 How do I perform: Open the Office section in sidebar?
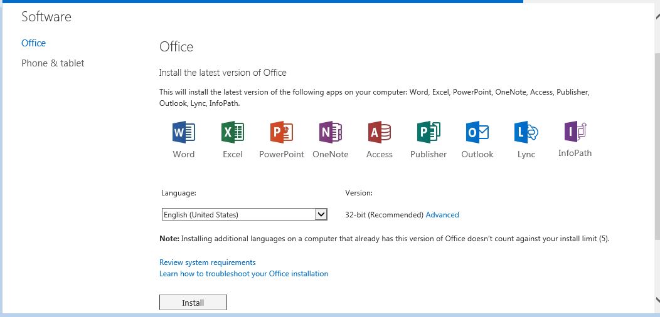point(34,43)
